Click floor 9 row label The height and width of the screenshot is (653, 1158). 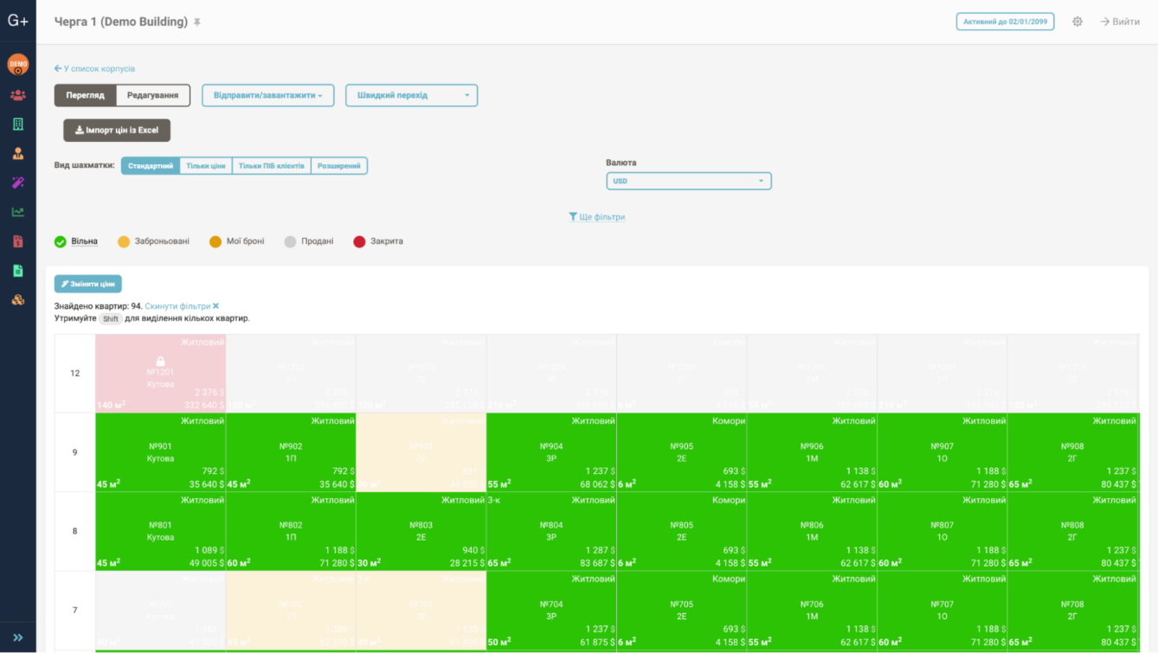75,452
